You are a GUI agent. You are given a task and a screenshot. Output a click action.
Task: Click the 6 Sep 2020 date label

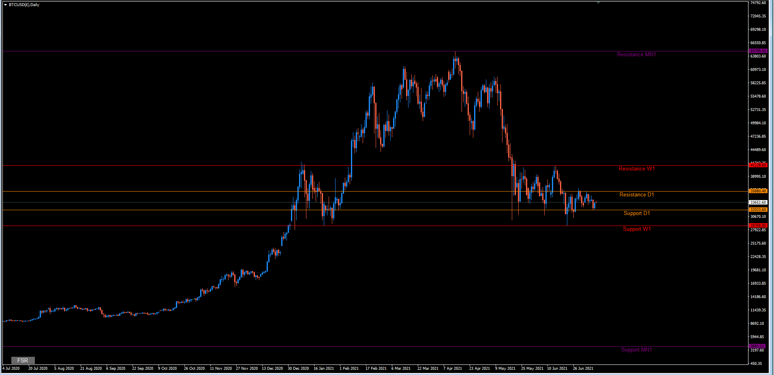click(116, 369)
